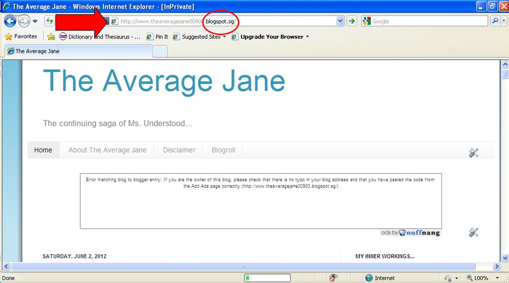Click the vertical scrollbar up arrow
The image size is (509, 283).
click(505, 64)
